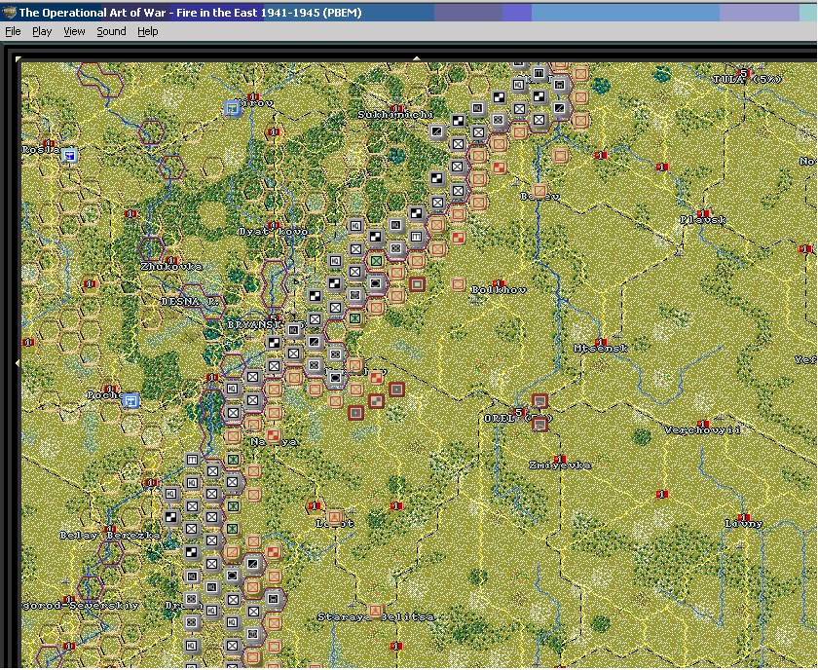Click the map scroll arrow on the top edge
This screenshot has width=818, height=670.
[417, 58]
